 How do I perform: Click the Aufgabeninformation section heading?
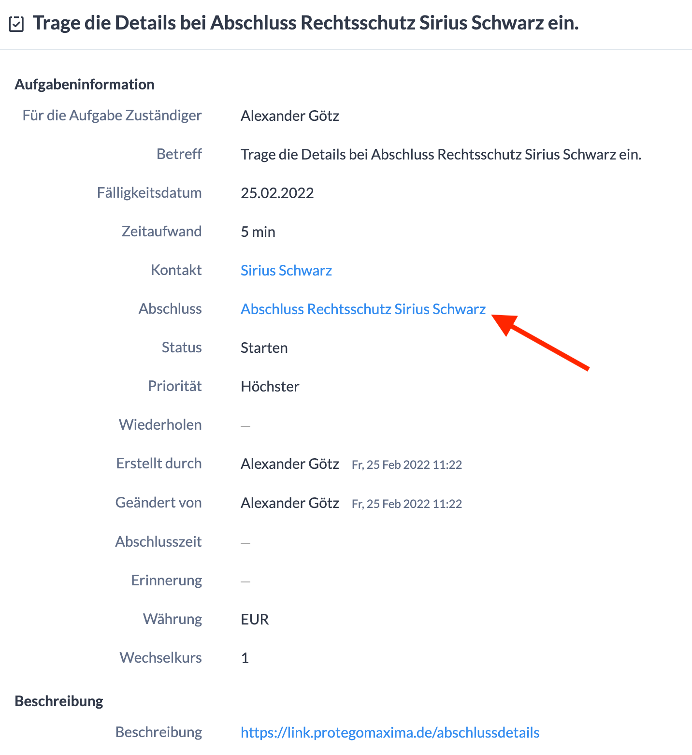85,84
